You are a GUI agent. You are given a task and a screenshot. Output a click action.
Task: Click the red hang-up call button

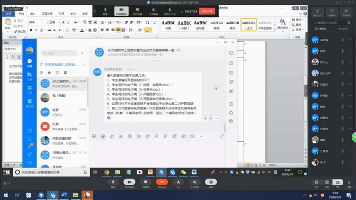[x=162, y=182]
